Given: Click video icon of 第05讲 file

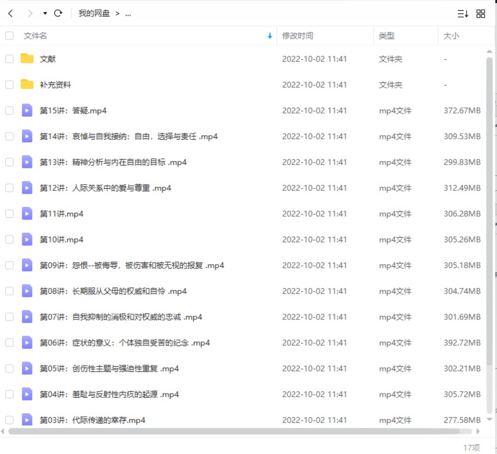Looking at the screenshot, I should click(x=27, y=368).
